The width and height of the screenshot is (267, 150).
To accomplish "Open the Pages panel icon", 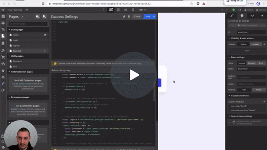I will pos(3,36).
